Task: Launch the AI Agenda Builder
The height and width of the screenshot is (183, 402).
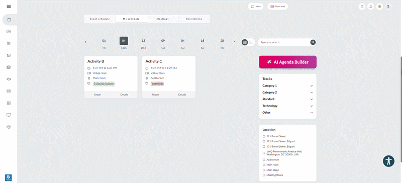Action: click(x=287, y=62)
